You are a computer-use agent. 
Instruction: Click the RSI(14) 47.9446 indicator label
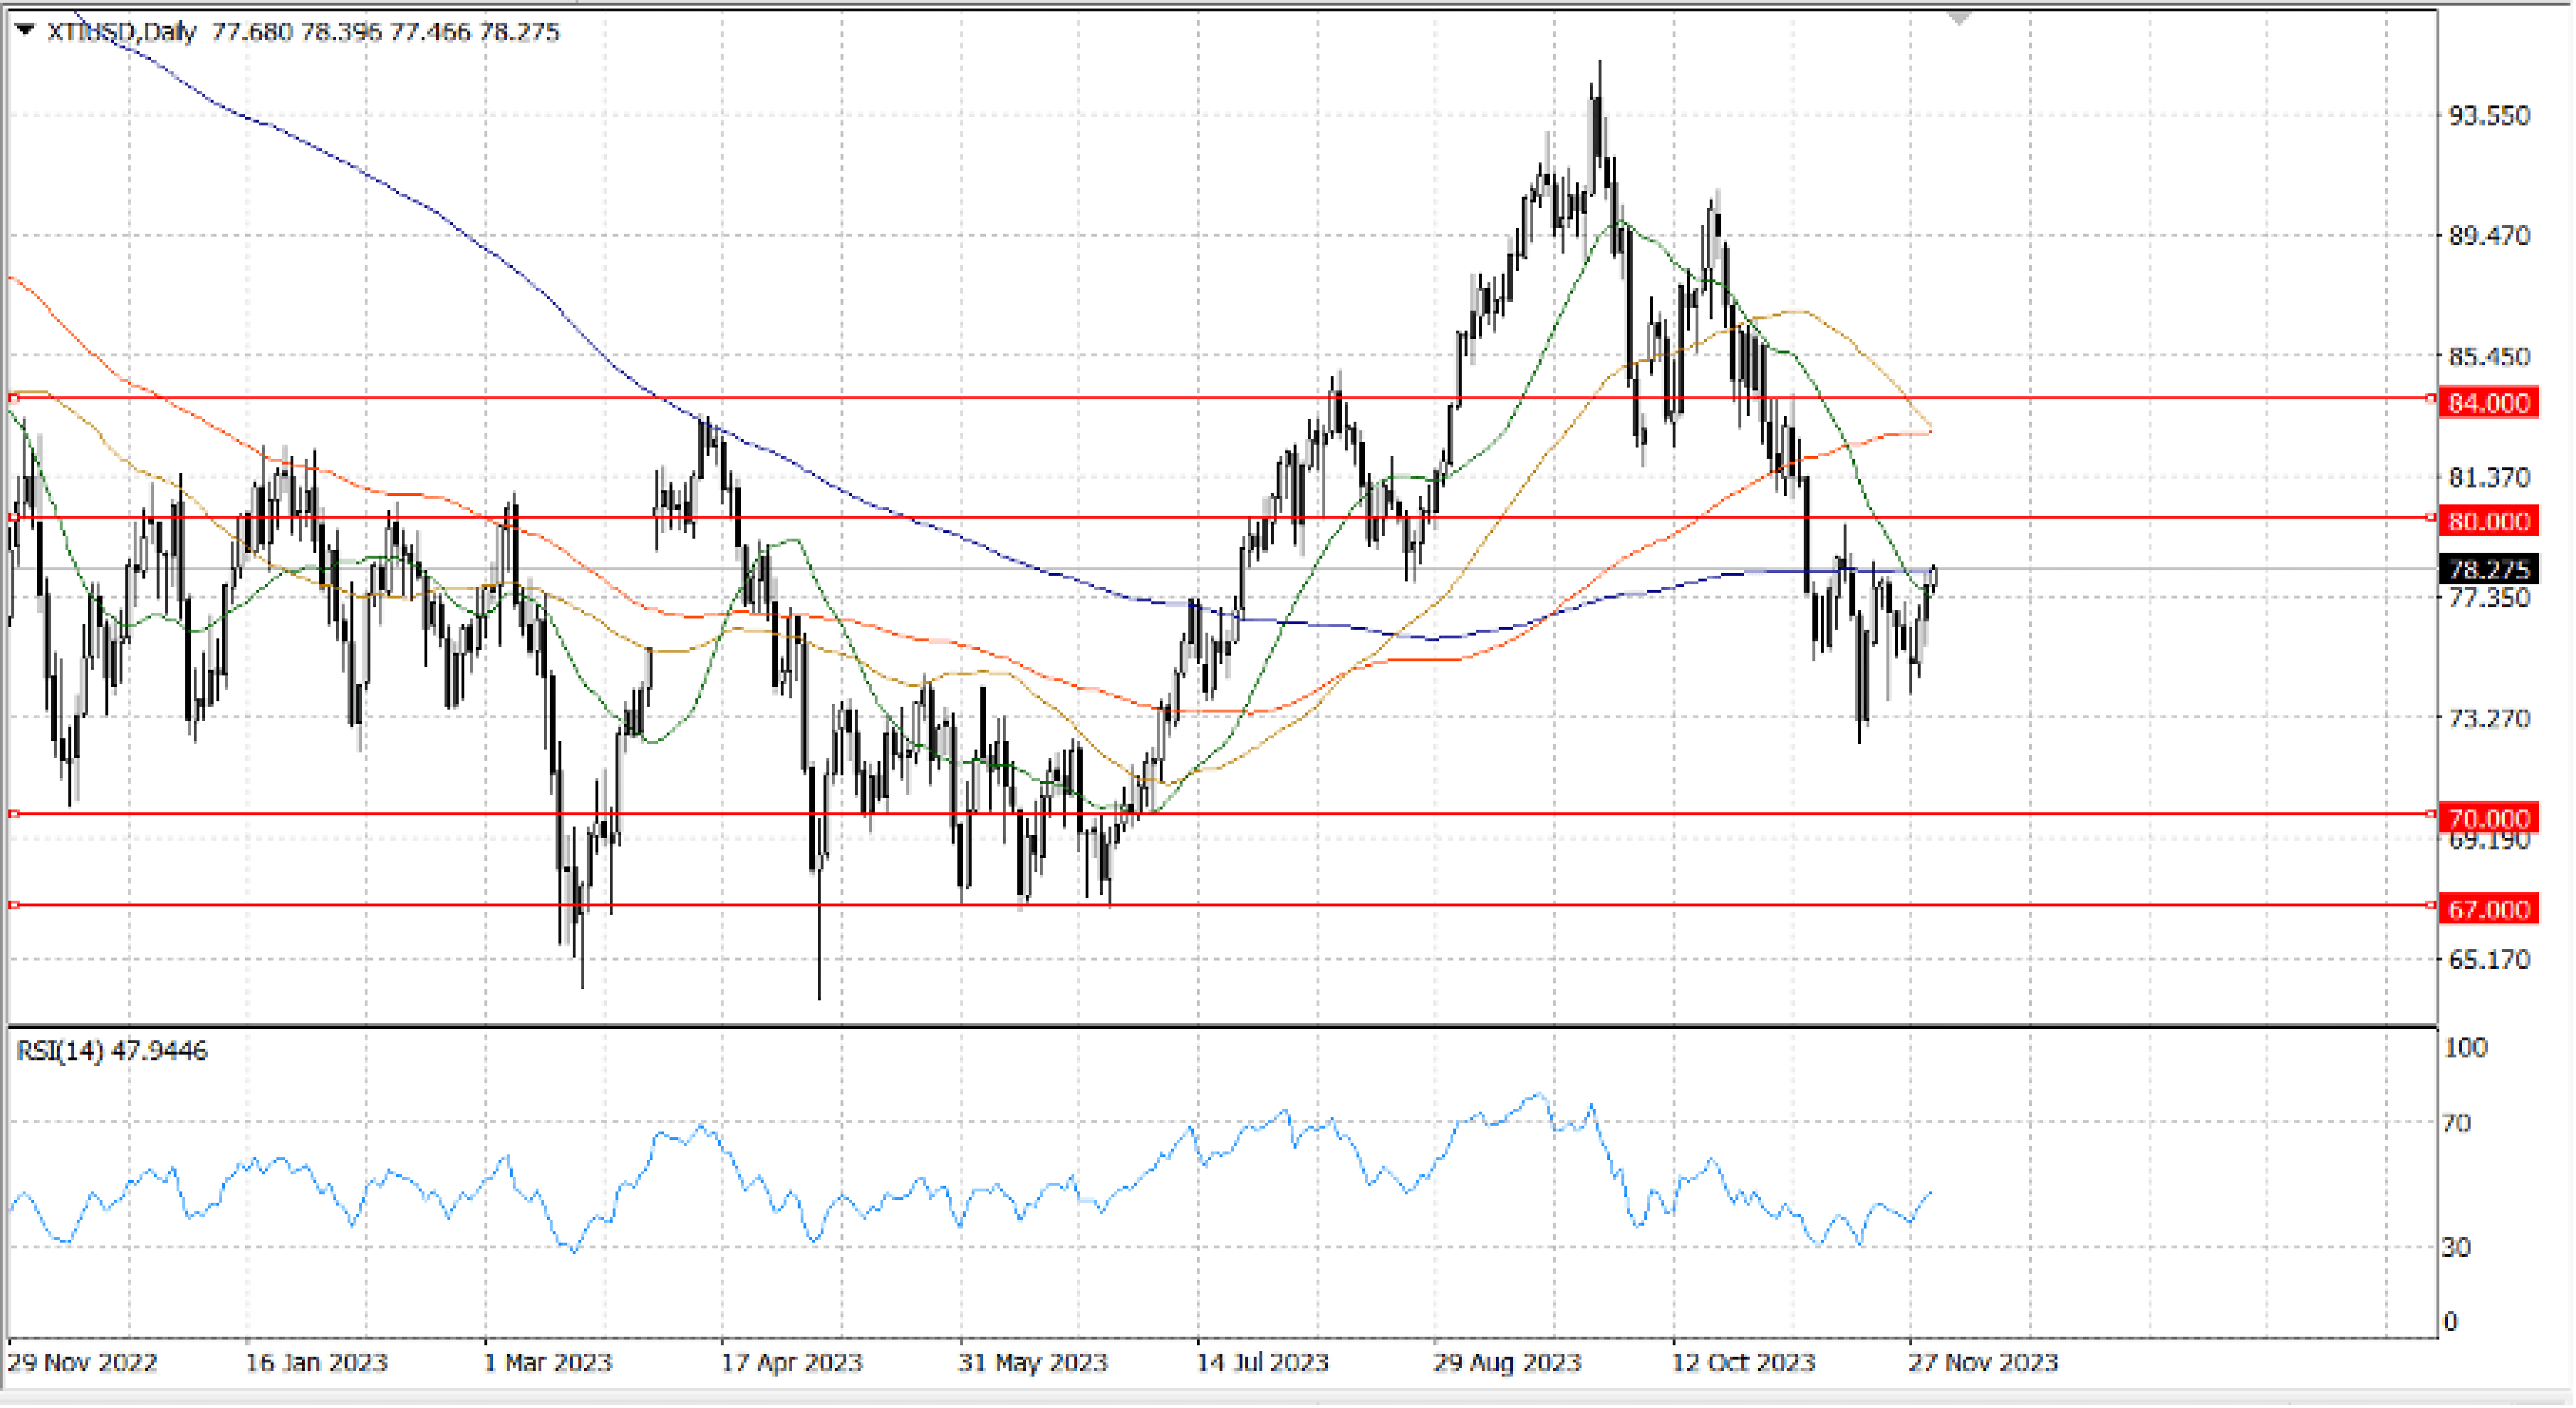112,1051
